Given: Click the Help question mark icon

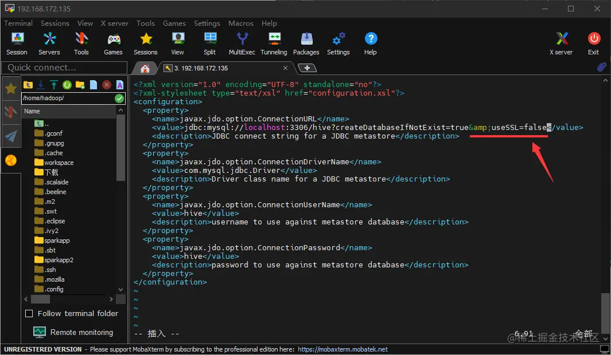Looking at the screenshot, I should (370, 44).
